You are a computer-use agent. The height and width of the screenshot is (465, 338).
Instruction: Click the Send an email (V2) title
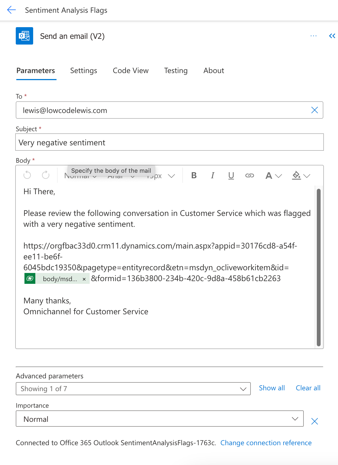tap(72, 36)
